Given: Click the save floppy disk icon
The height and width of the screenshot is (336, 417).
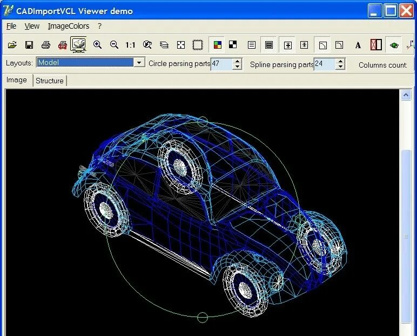Looking at the screenshot, I should click(x=29, y=45).
